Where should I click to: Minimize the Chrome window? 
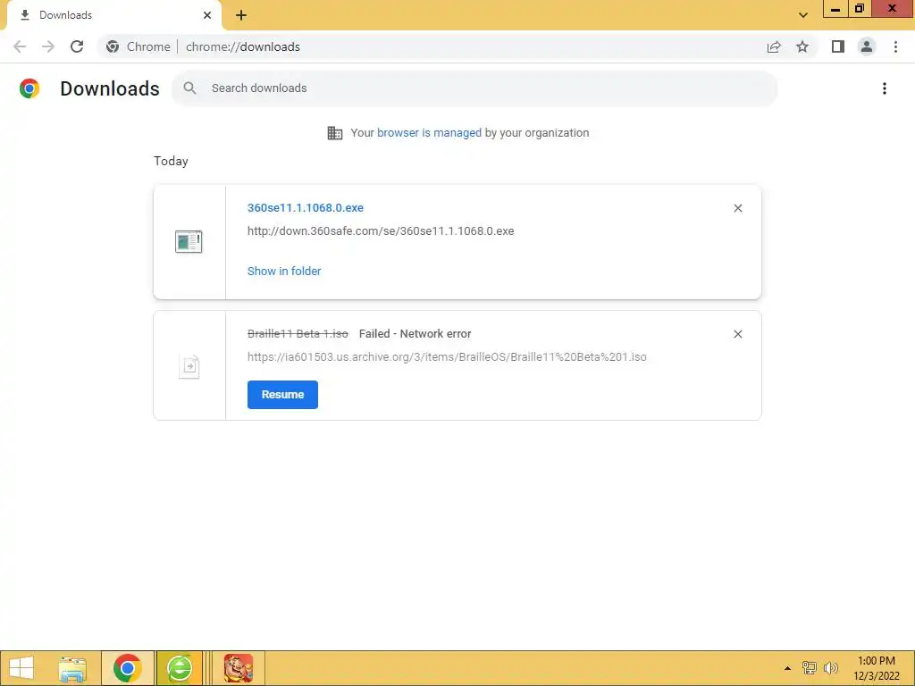(x=835, y=9)
